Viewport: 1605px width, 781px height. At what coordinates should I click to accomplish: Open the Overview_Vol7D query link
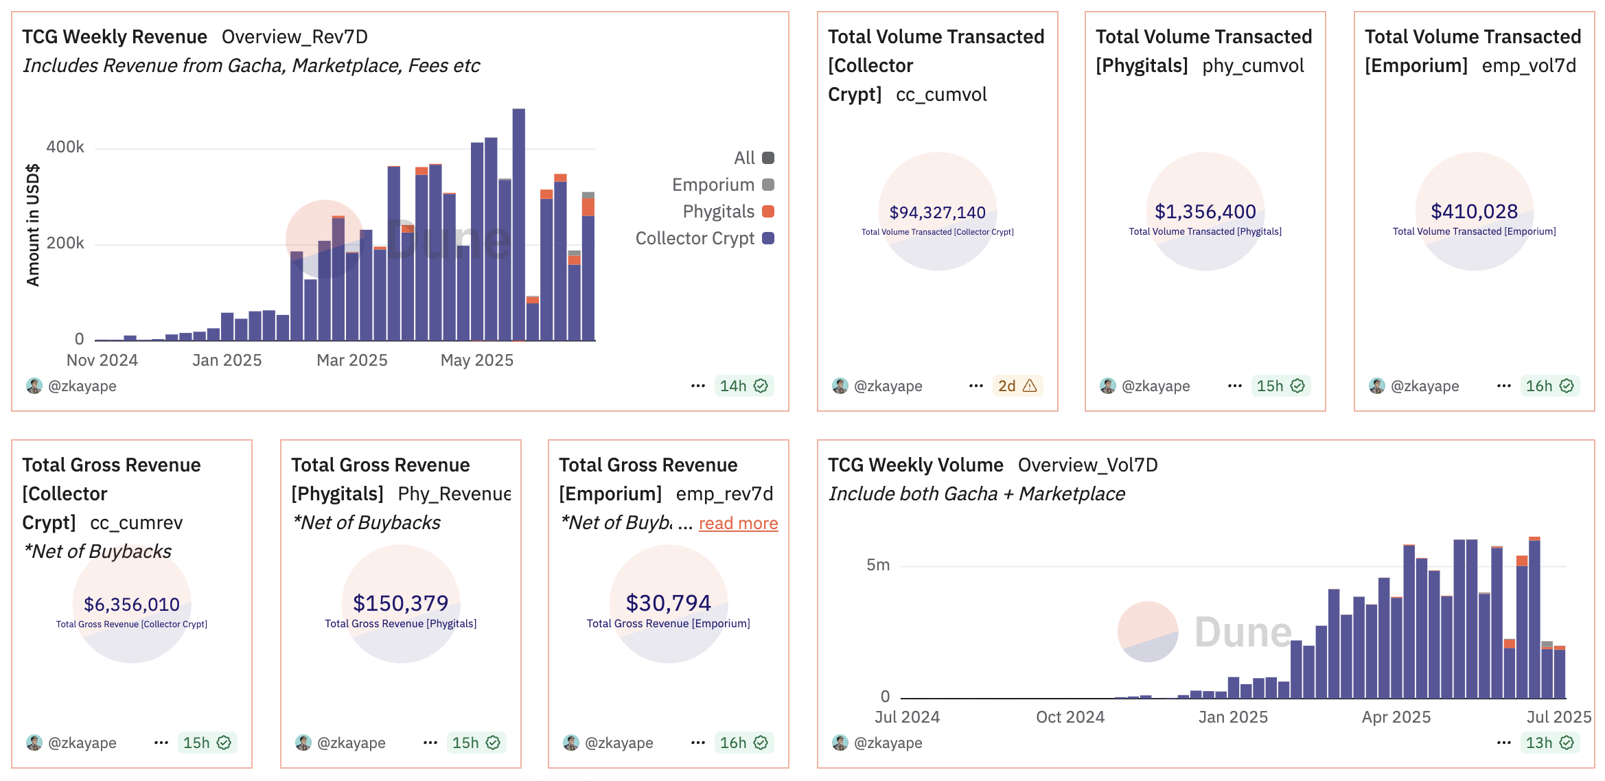(x=1087, y=465)
